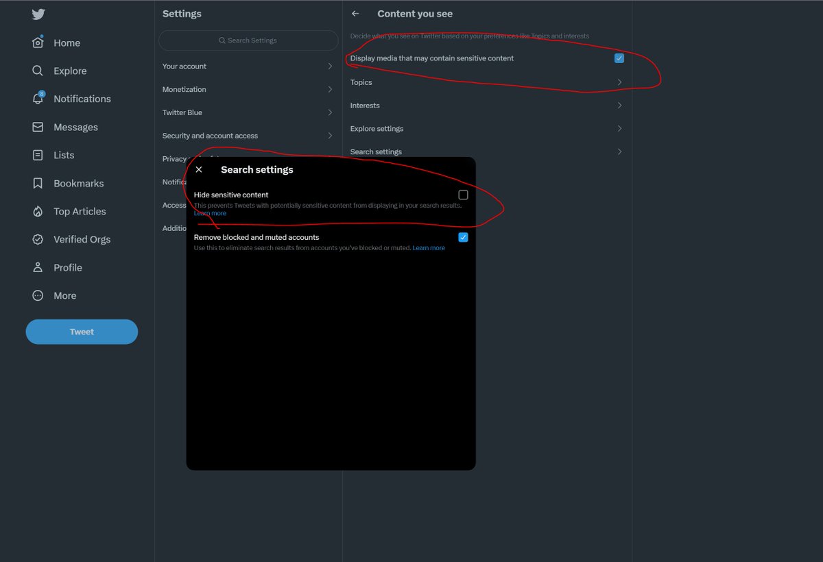The width and height of the screenshot is (823, 562).
Task: Open Learn more under Remove blocked accounts
Action: (x=429, y=248)
